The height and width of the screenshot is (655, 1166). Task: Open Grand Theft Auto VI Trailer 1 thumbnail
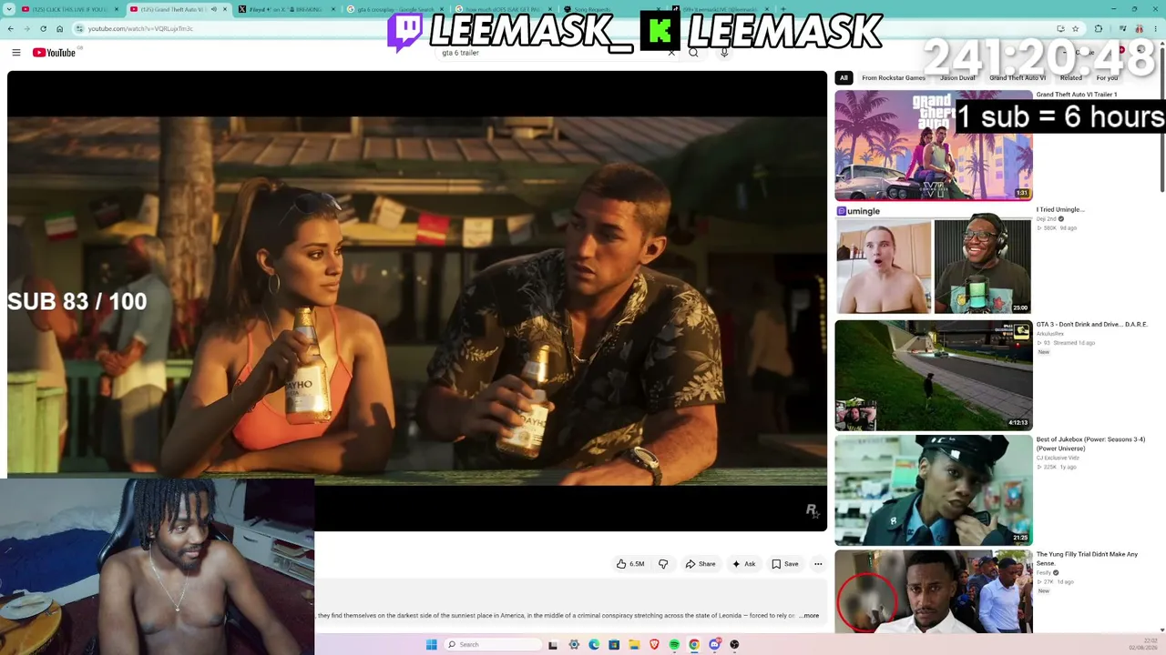(x=934, y=146)
